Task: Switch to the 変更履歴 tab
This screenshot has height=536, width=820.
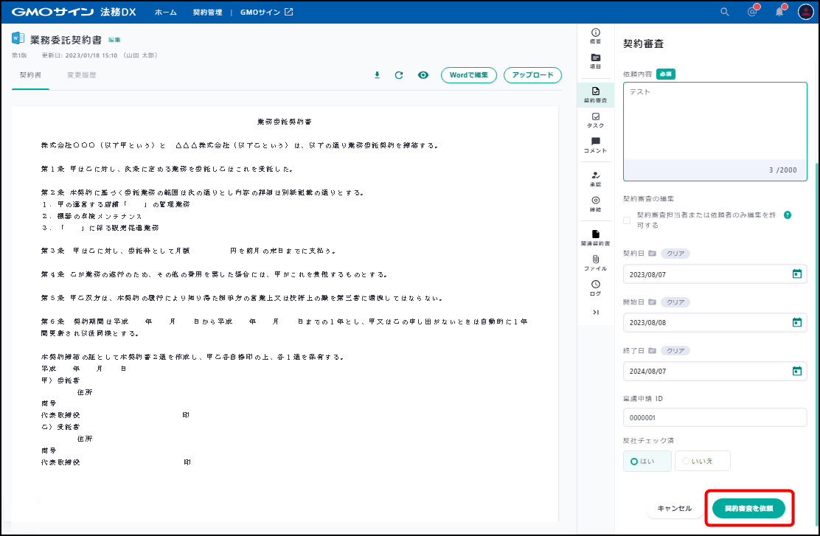Action: point(81,75)
